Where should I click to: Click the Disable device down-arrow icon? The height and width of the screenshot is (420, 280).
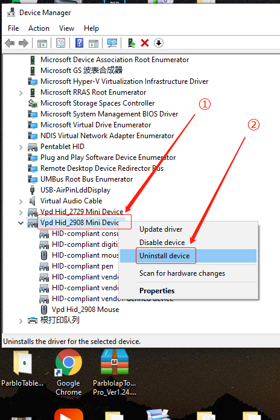159,43
